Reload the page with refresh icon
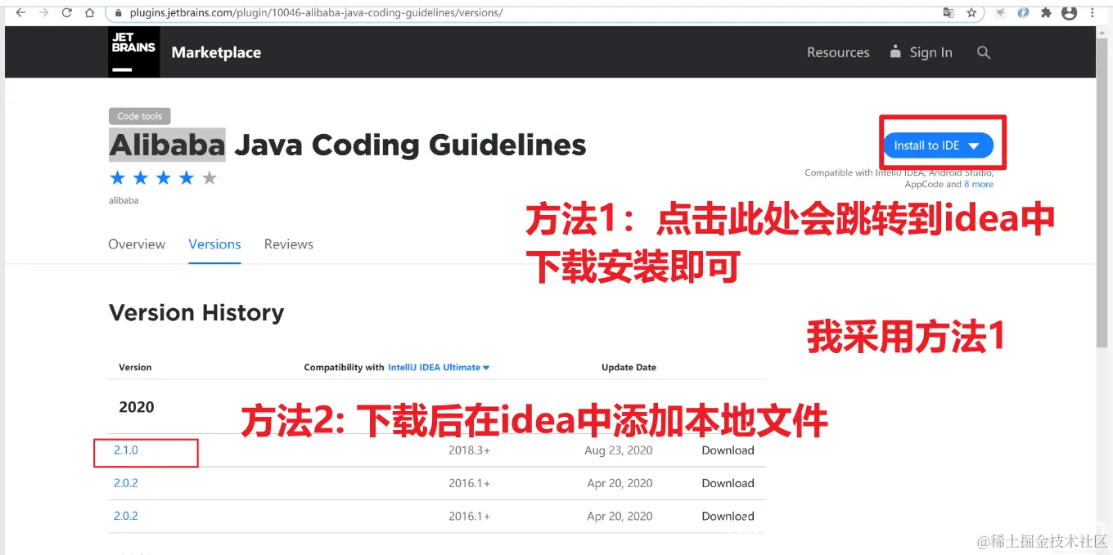Image resolution: width=1113 pixels, height=555 pixels. click(67, 12)
